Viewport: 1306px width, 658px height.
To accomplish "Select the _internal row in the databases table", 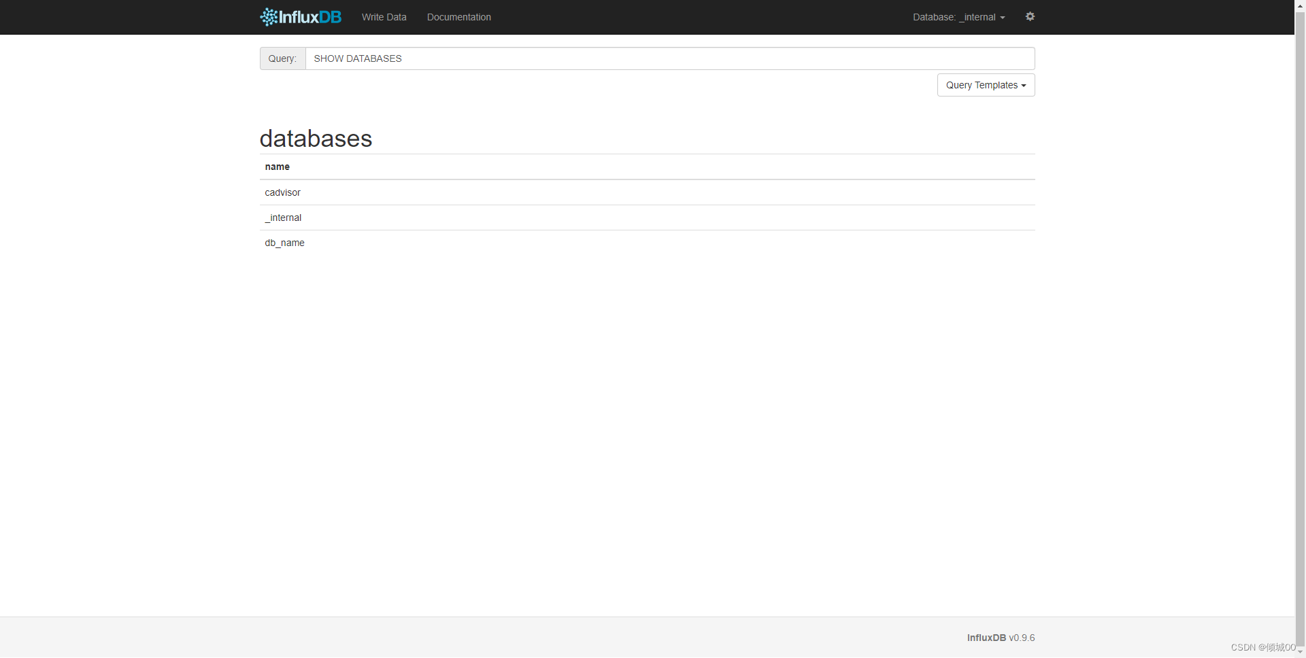I will [x=647, y=218].
